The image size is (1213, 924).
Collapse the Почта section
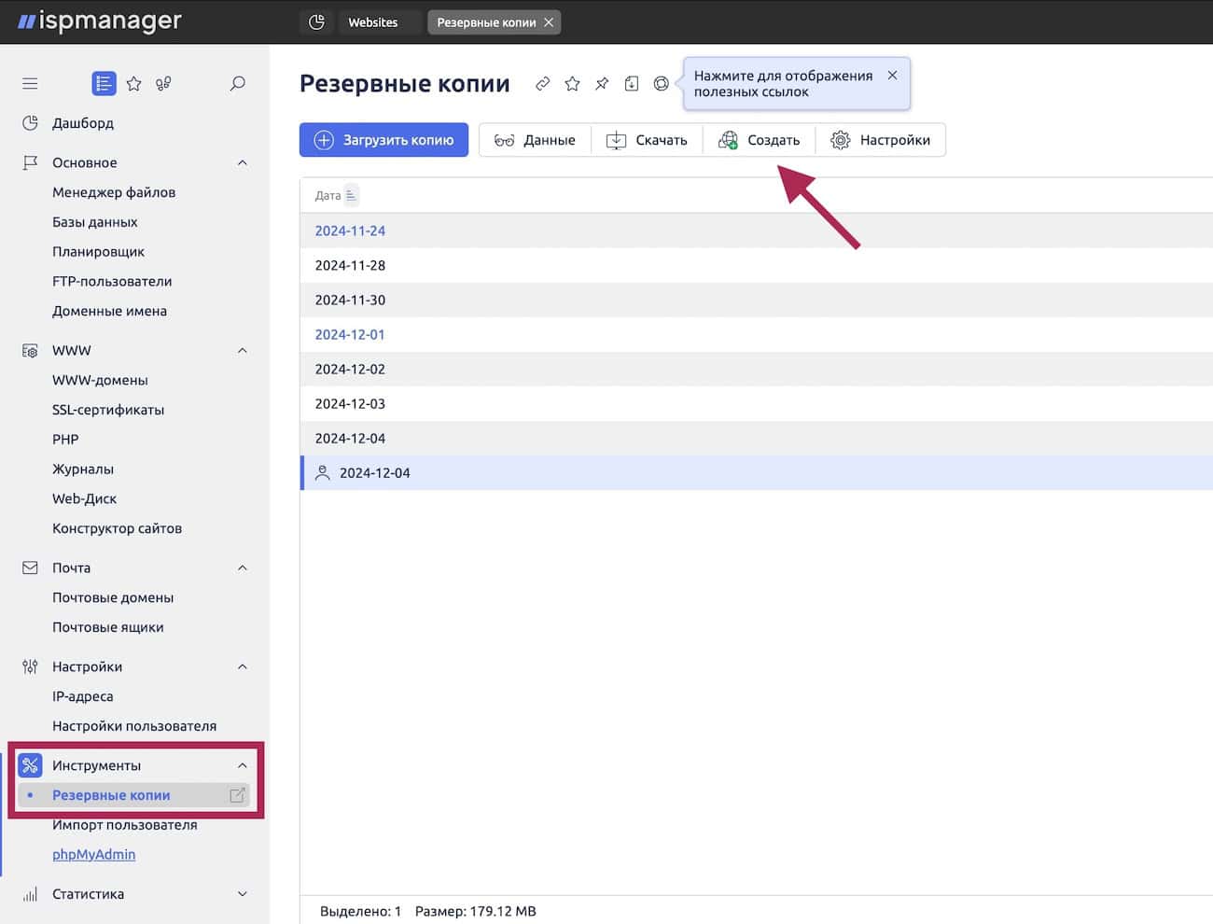click(x=243, y=567)
